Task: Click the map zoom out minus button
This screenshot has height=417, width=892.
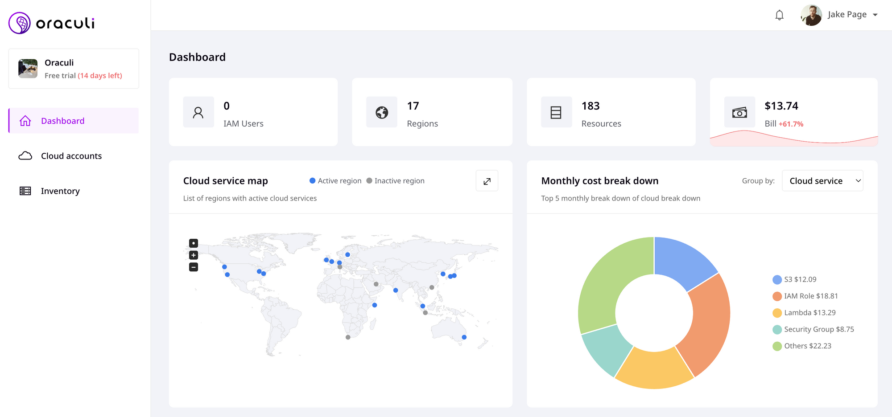Action: point(194,267)
